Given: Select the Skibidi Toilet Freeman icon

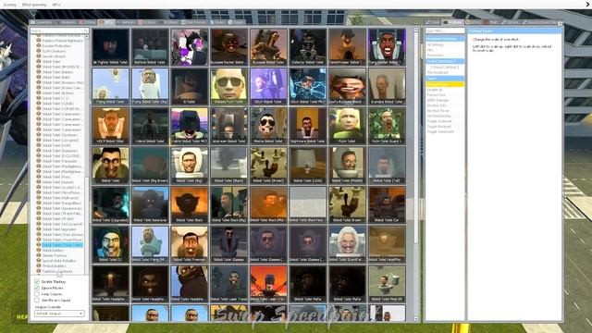Looking at the screenshot, I should click(x=190, y=244).
